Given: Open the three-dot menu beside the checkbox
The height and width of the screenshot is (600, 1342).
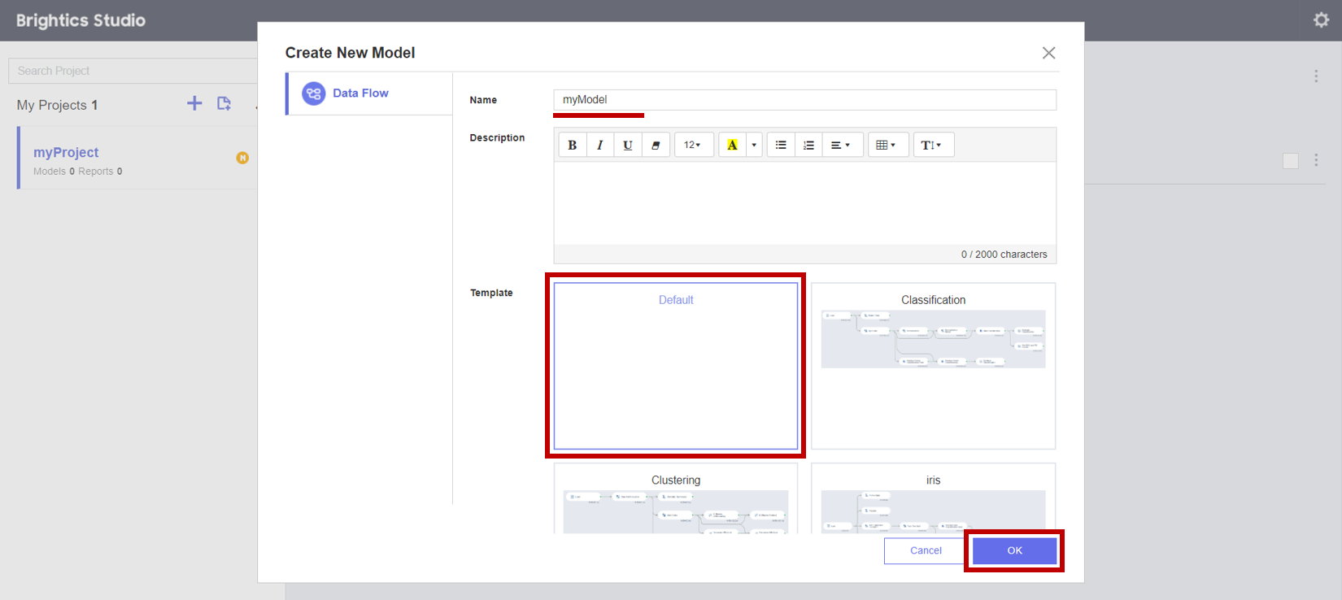Looking at the screenshot, I should coord(1316,160).
